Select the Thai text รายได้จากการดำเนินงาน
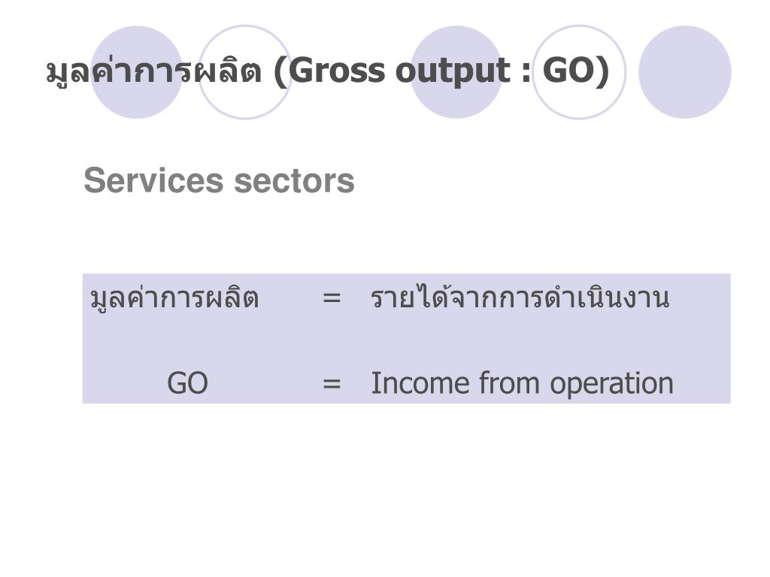Viewport: 770px width, 577px height. 520,298
